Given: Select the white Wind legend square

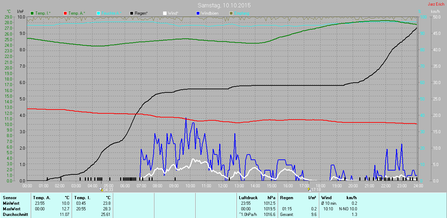Looking at the screenshot, I should (x=165, y=13).
